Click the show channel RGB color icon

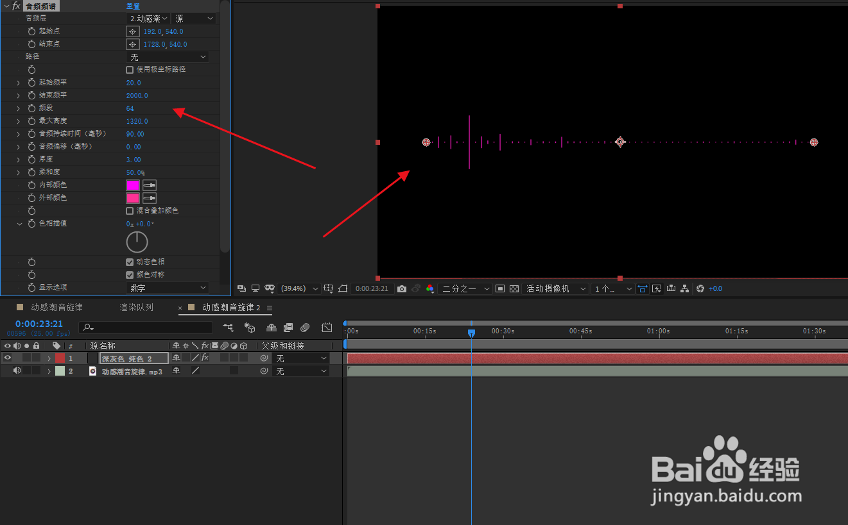pyautogui.click(x=430, y=289)
